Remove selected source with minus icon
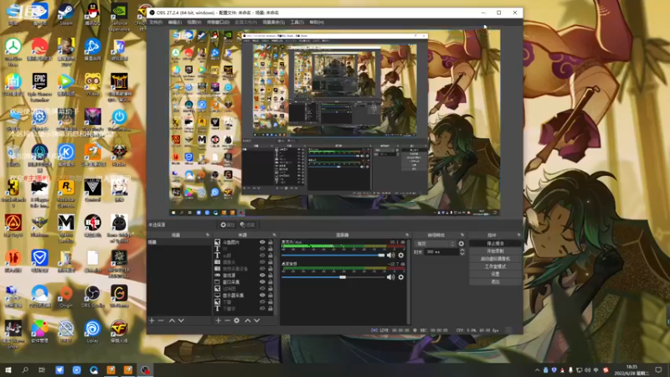The height and width of the screenshot is (377, 670). coord(227,320)
